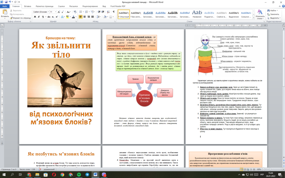The image size is (285, 178).
Task: Open the Paste clipboard icon
Action: pyautogui.click(x=5, y=12)
